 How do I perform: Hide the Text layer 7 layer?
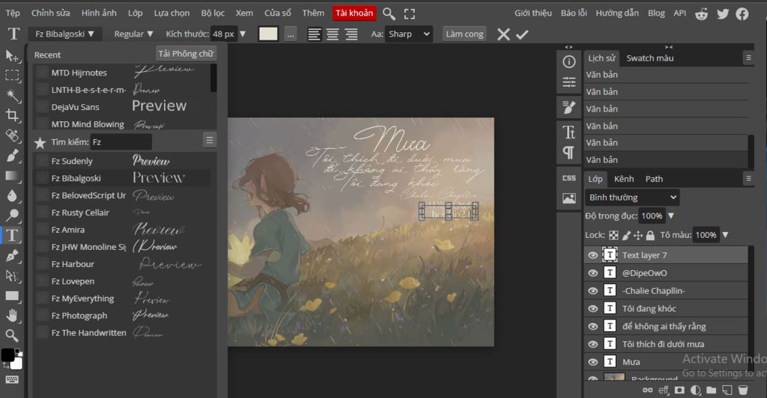pyautogui.click(x=593, y=255)
